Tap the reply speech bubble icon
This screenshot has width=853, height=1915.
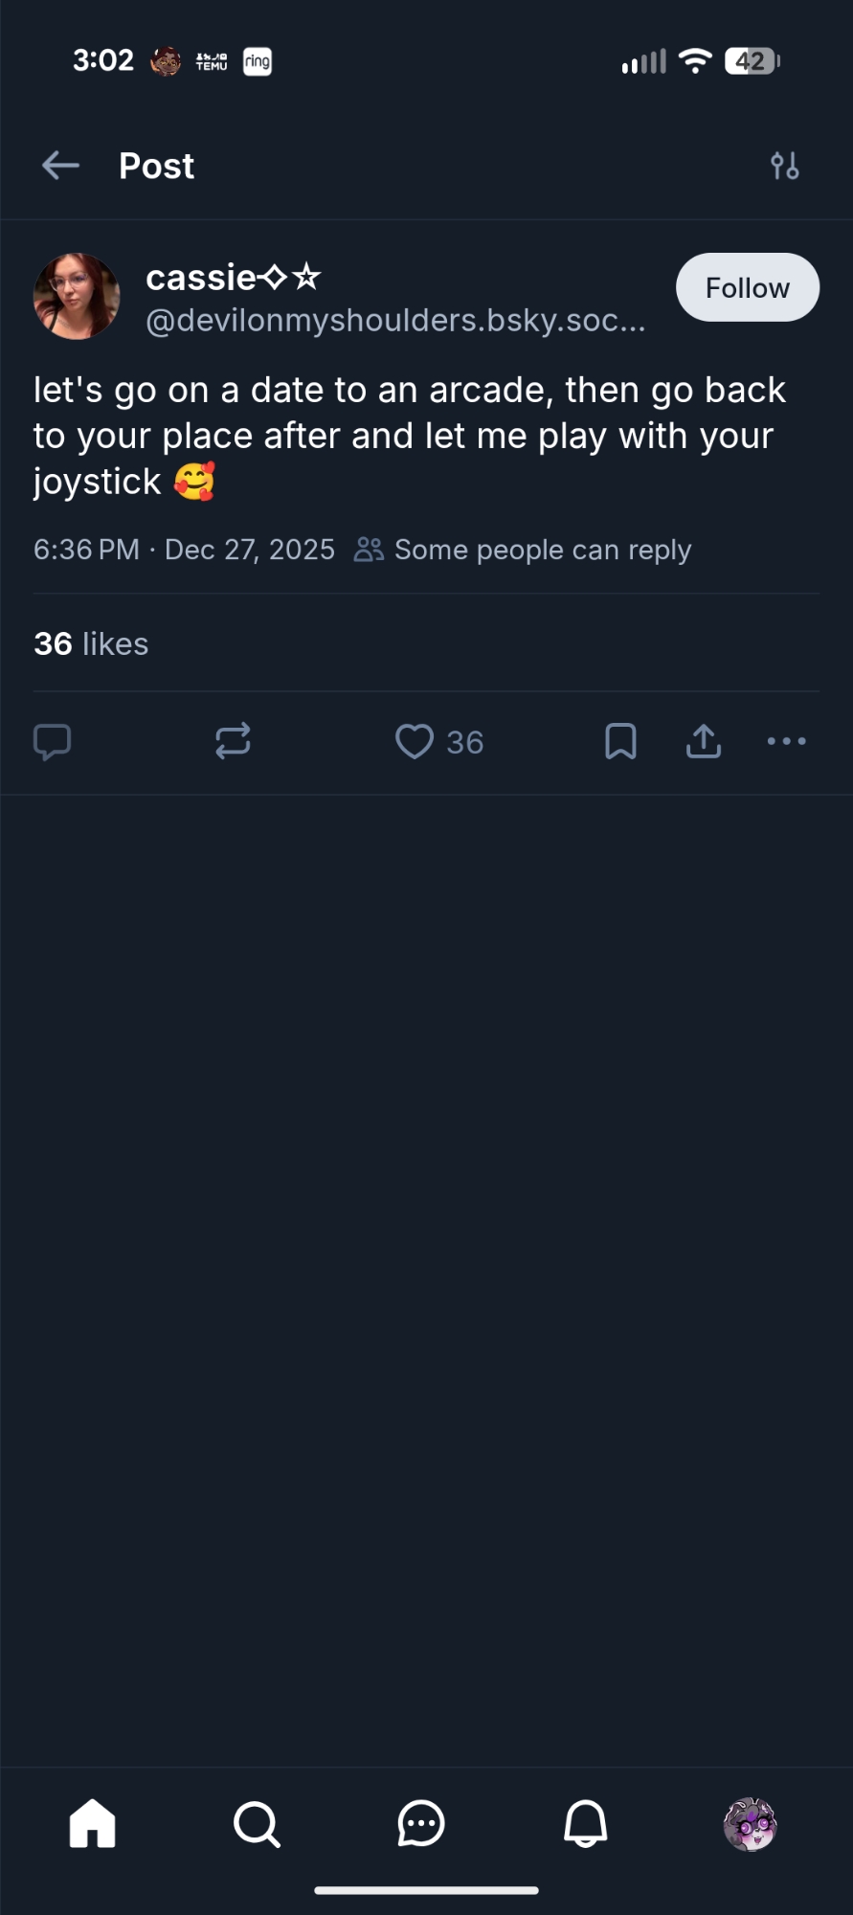tap(53, 742)
